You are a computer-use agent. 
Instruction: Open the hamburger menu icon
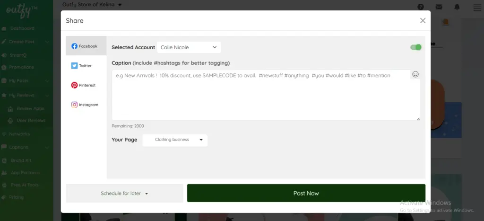click(476, 7)
